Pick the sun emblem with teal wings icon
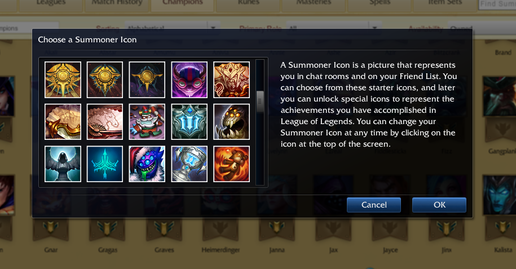This screenshot has height=269, width=516. click(x=105, y=80)
